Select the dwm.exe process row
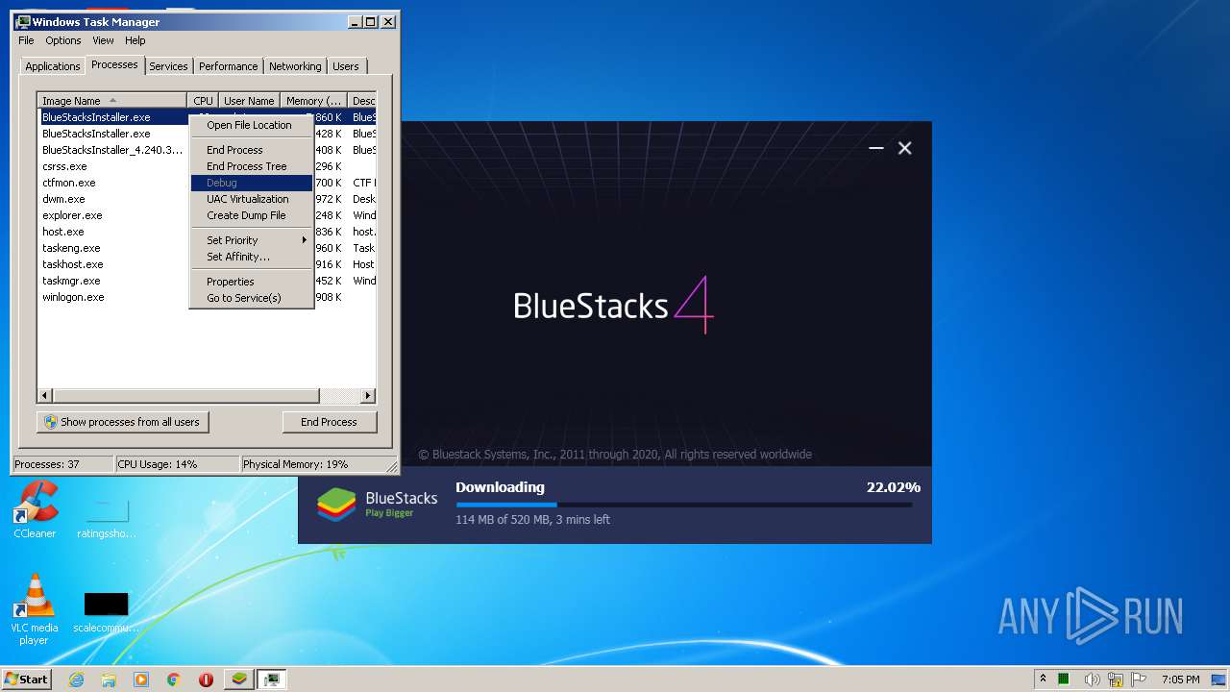This screenshot has width=1230, height=692. [x=113, y=199]
